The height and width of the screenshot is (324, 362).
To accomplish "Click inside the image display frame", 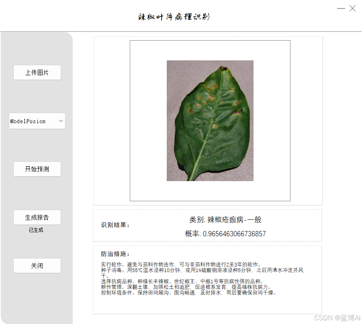I will click(x=210, y=120).
